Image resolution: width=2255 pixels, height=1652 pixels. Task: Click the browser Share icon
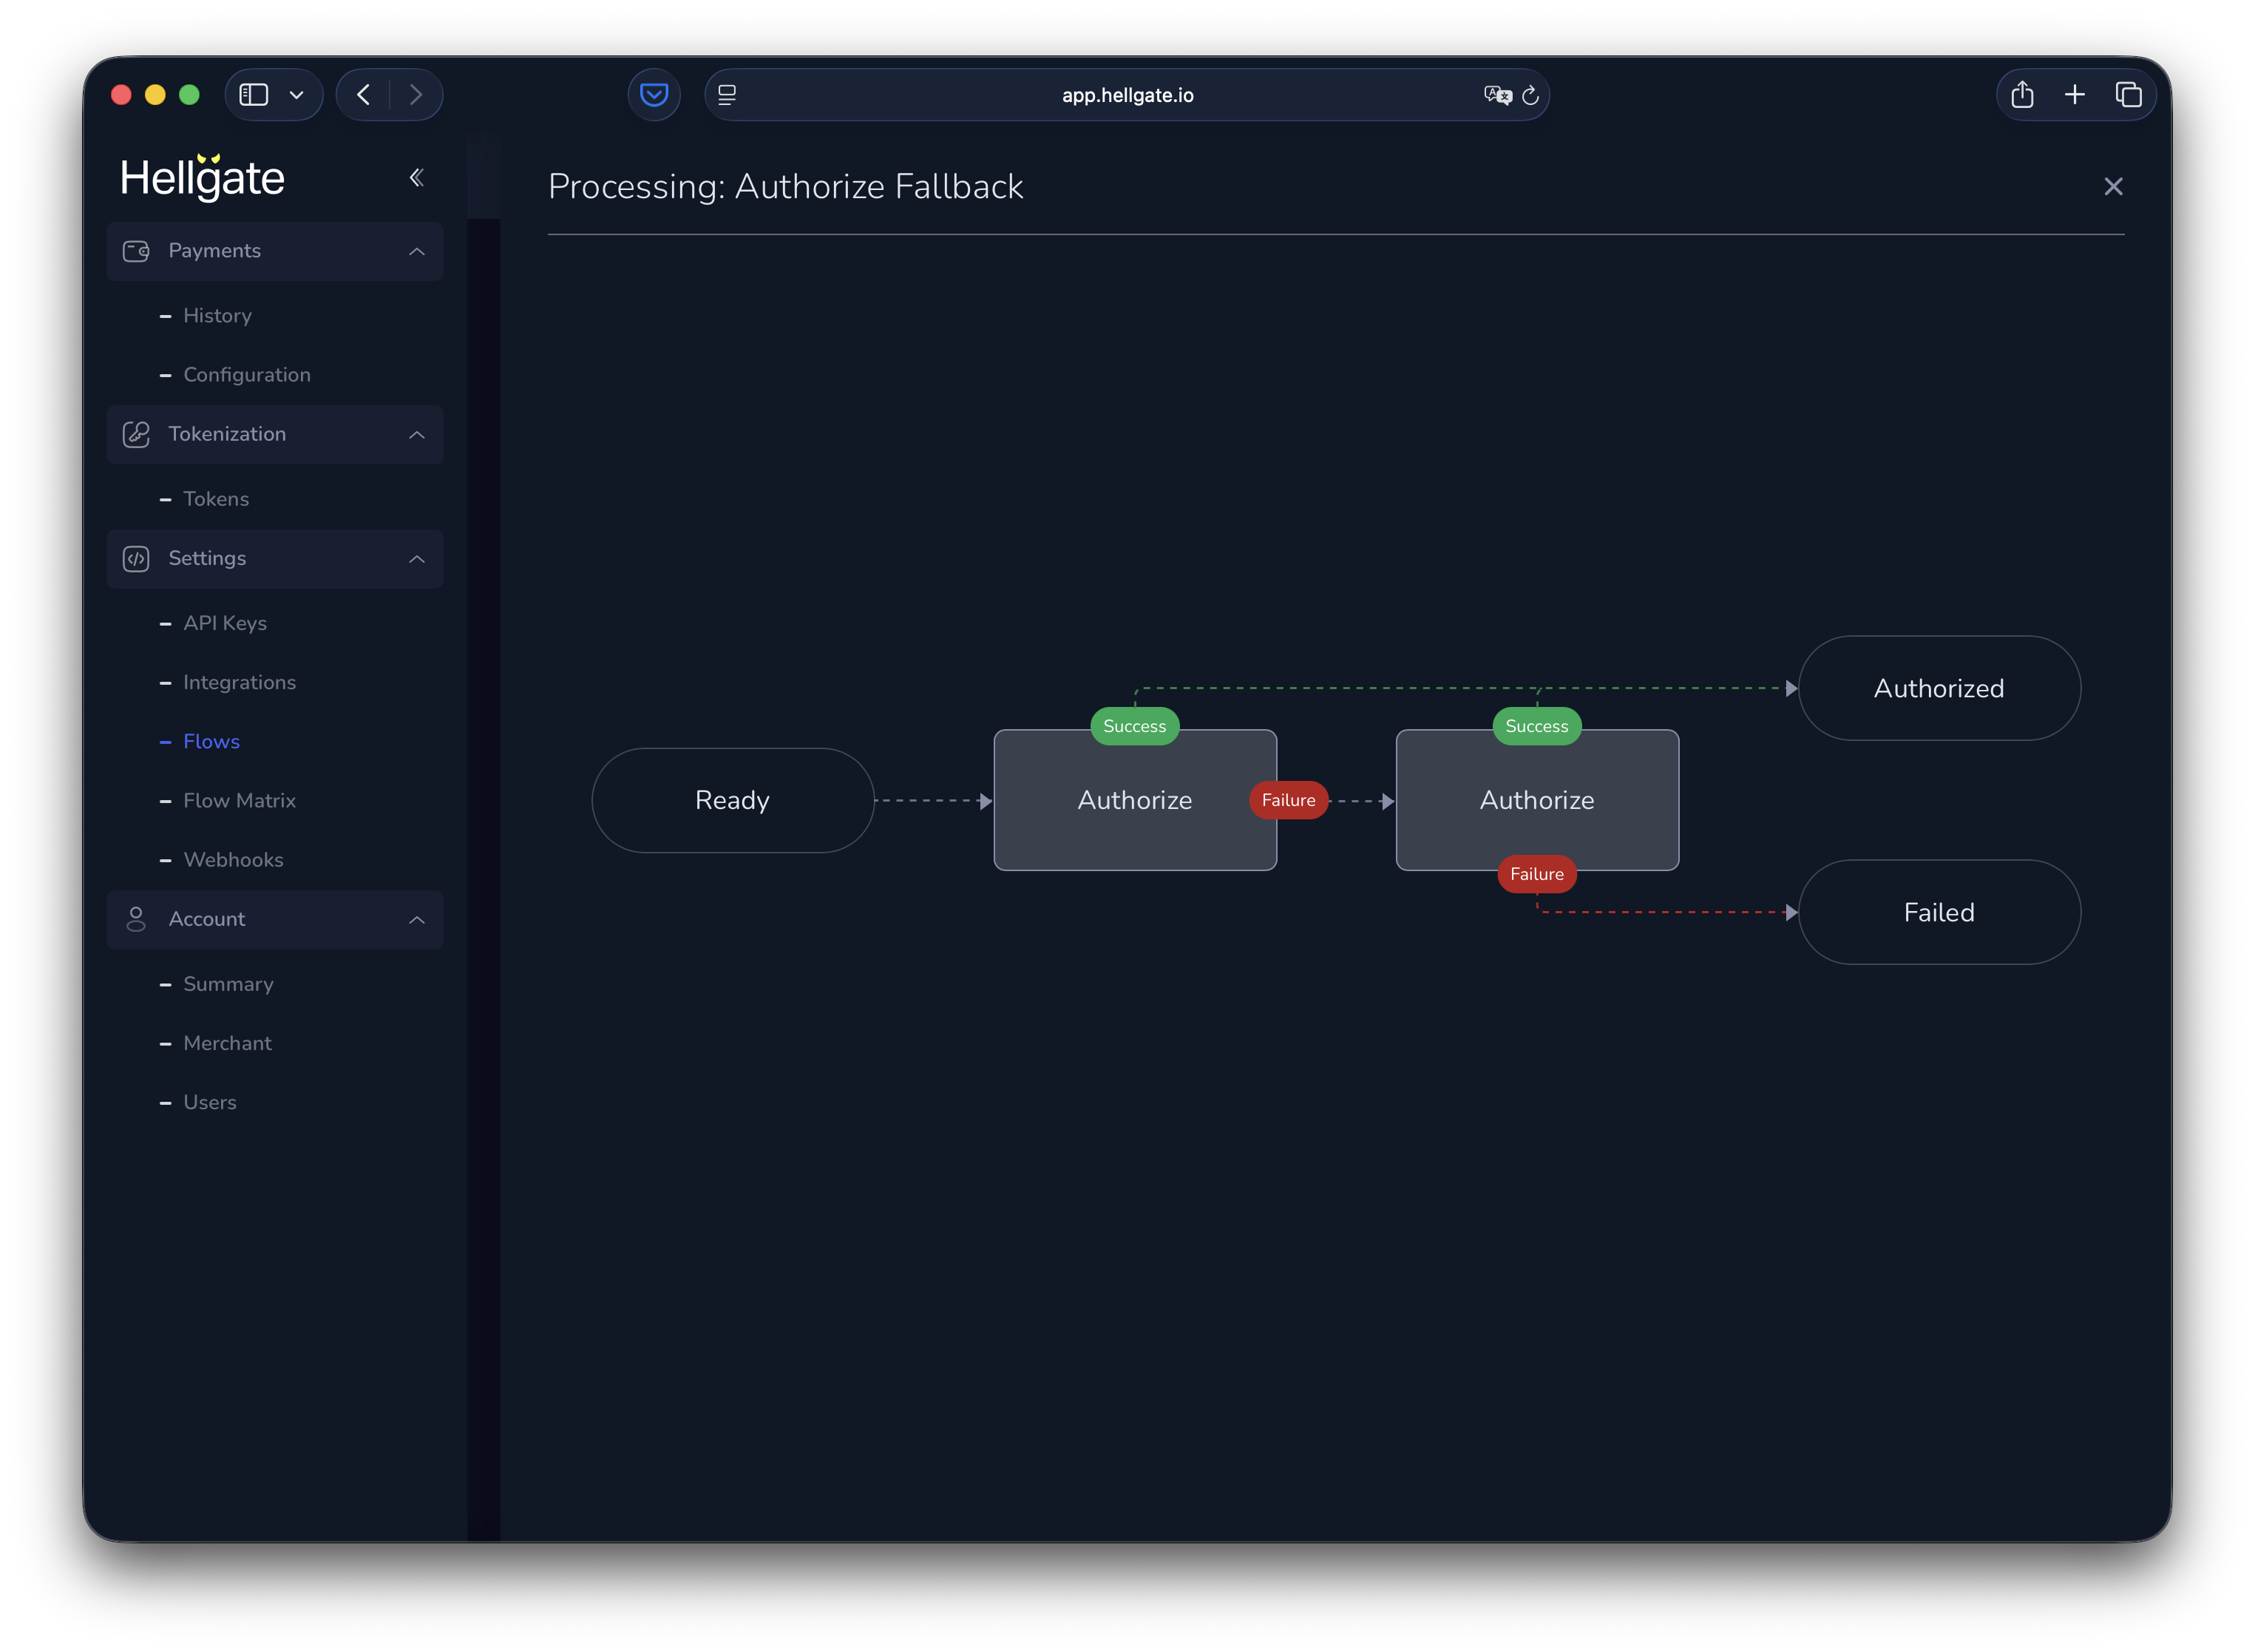[x=2022, y=94]
